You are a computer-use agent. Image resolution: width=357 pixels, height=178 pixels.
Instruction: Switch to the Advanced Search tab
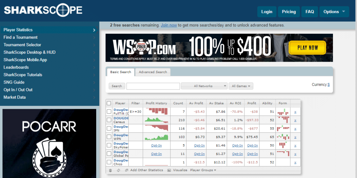(x=153, y=72)
